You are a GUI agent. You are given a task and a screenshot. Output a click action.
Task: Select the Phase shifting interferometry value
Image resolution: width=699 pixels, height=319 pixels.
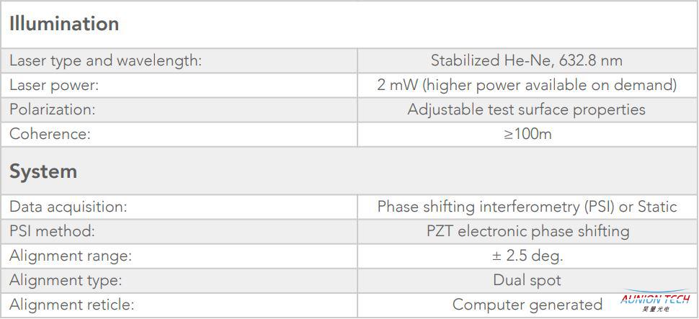527,207
